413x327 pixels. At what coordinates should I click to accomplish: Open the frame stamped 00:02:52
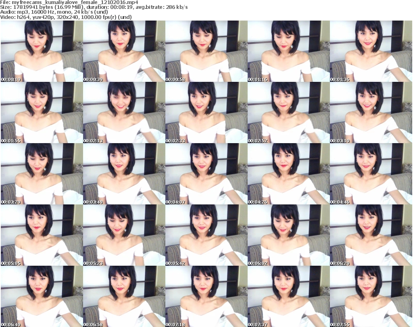(x=289, y=112)
